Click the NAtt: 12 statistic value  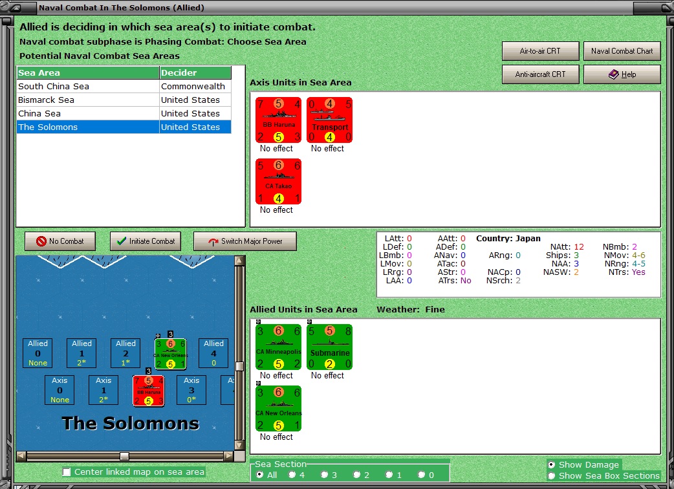(x=579, y=247)
